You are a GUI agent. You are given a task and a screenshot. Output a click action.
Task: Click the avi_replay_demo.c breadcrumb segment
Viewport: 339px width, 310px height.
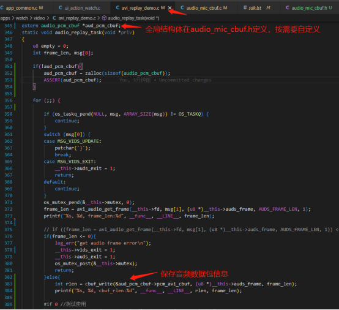click(77, 18)
